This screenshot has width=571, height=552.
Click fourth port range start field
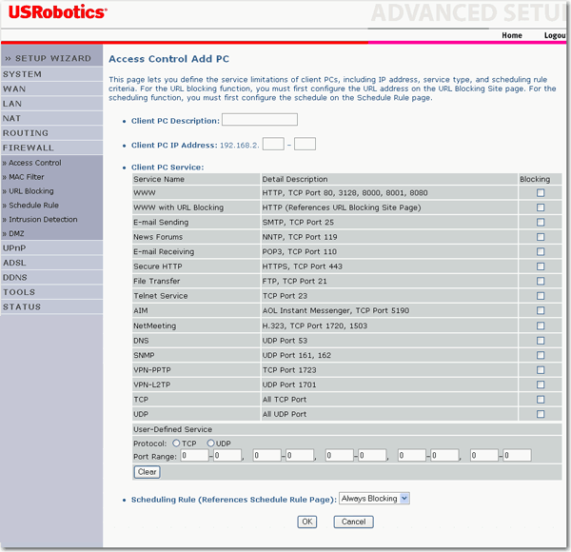412,456
